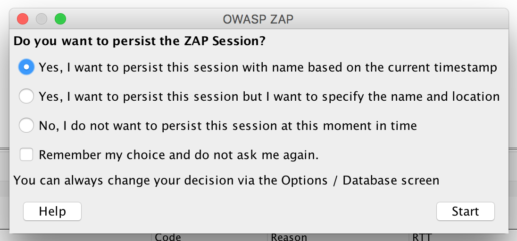Sort by the Reason column header

click(289, 237)
